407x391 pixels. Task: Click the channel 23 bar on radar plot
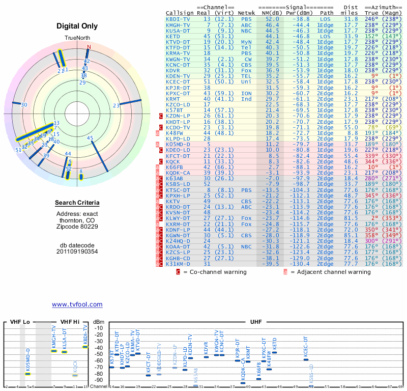pyautogui.click(x=130, y=102)
